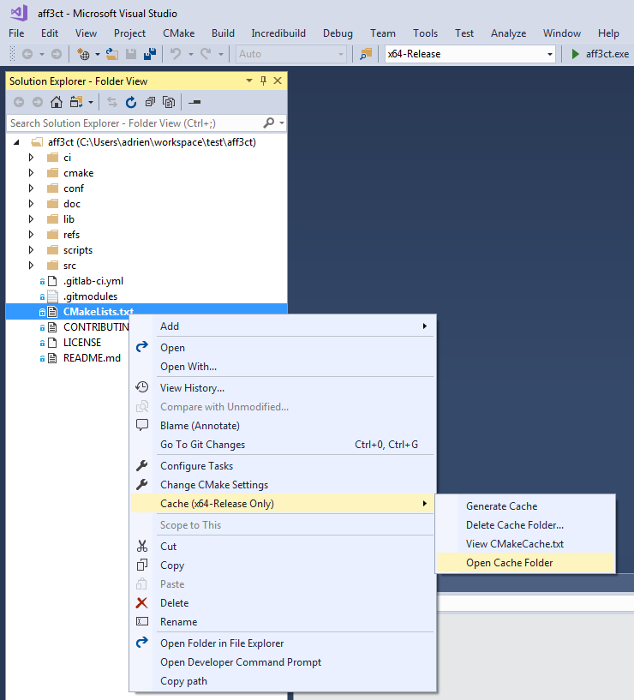Expand the src folder
634x700 pixels.
point(31,266)
